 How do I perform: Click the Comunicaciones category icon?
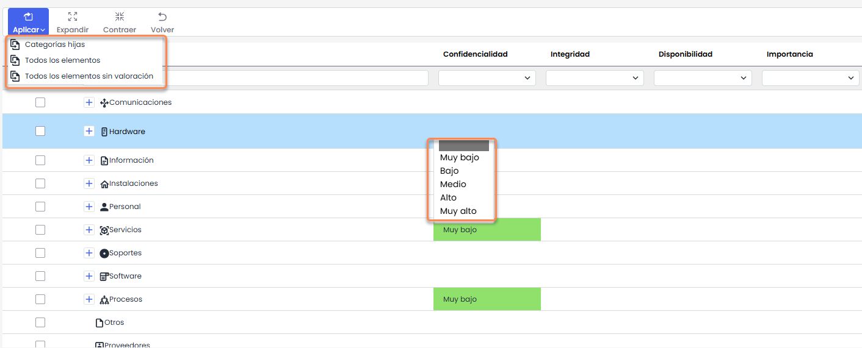pyautogui.click(x=104, y=103)
